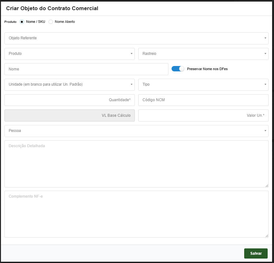Click resize handle of Descrição Detalhada box
Image resolution: width=274 pixels, height=263 pixels.
[267, 186]
